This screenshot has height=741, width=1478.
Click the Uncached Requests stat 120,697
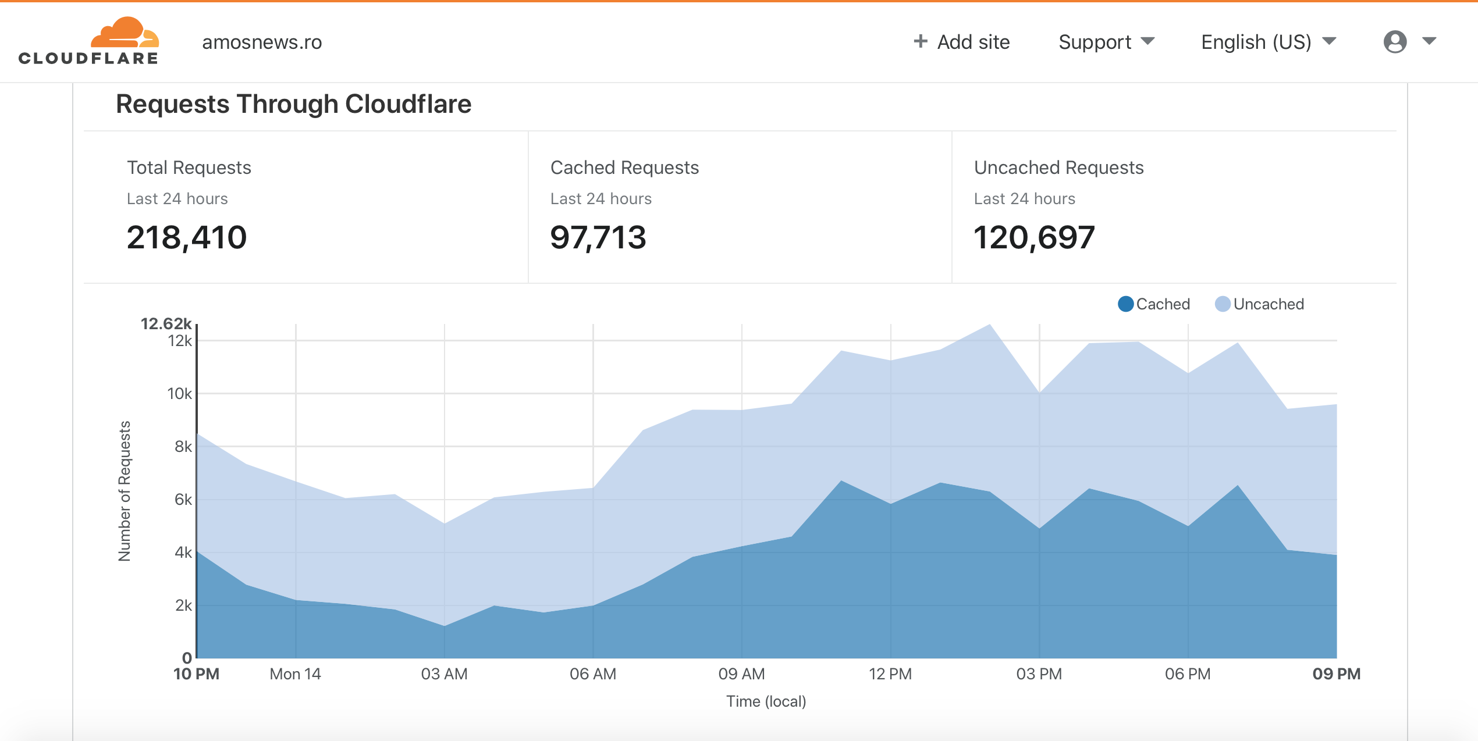[x=1034, y=237]
